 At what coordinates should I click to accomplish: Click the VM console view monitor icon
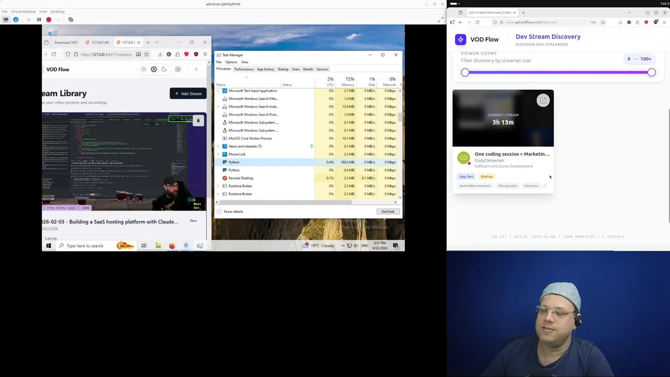[5, 19]
